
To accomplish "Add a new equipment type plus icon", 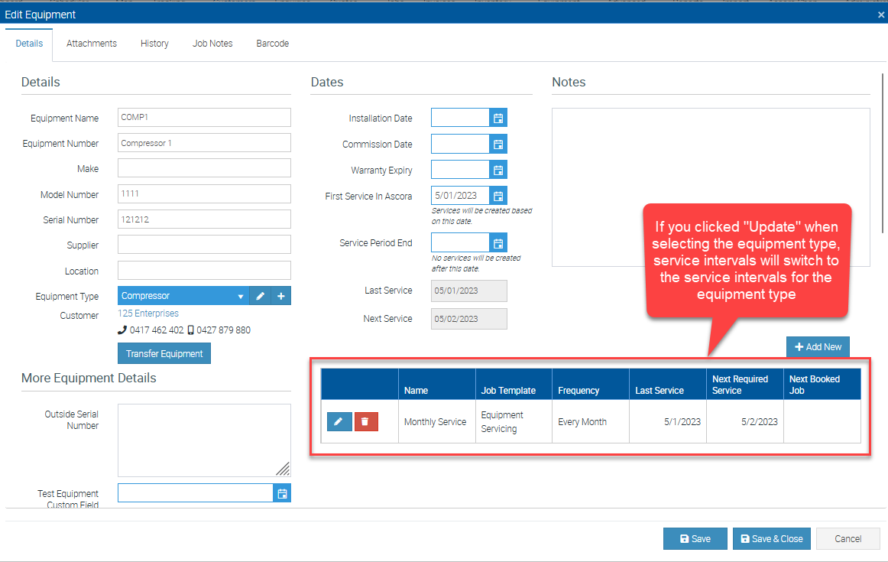I will [281, 296].
